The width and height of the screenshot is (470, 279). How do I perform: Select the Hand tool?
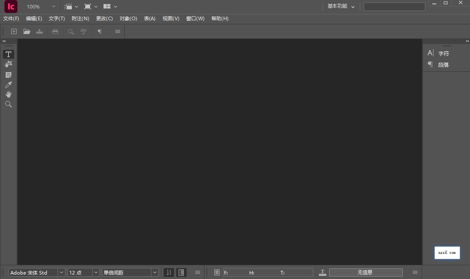pyautogui.click(x=8, y=94)
